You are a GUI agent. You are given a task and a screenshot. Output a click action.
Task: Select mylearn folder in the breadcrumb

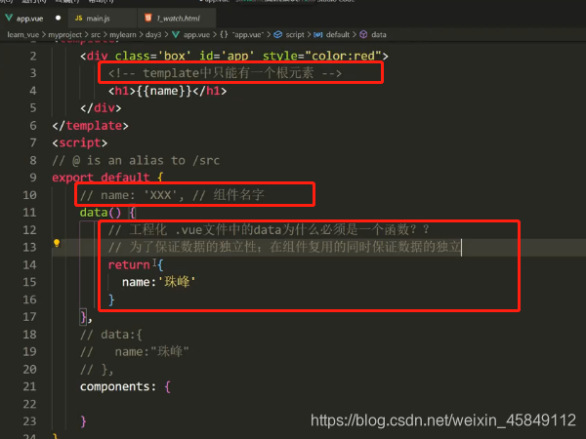tap(123, 35)
